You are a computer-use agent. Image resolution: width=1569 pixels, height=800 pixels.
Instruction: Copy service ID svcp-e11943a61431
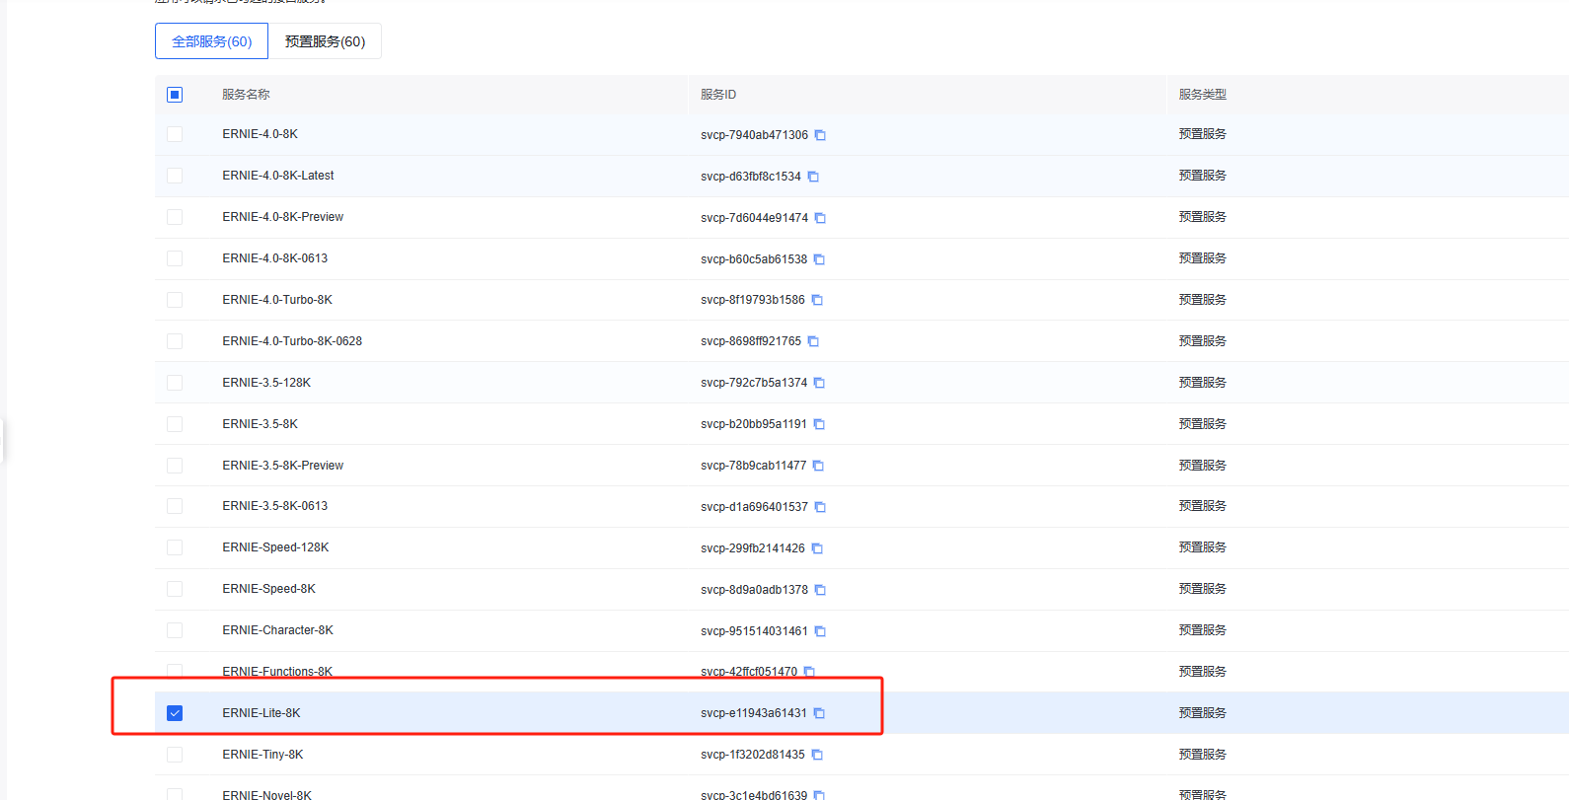coord(819,713)
